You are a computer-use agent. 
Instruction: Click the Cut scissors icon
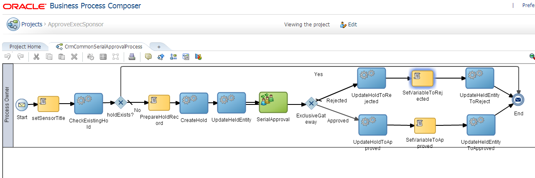(x=36, y=57)
